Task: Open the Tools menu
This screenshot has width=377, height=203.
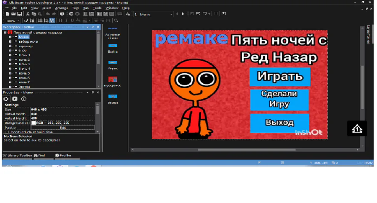Action: tap(97, 8)
